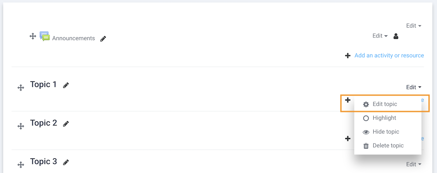Hide topic using the eye option
437x173 pixels.
(x=385, y=132)
